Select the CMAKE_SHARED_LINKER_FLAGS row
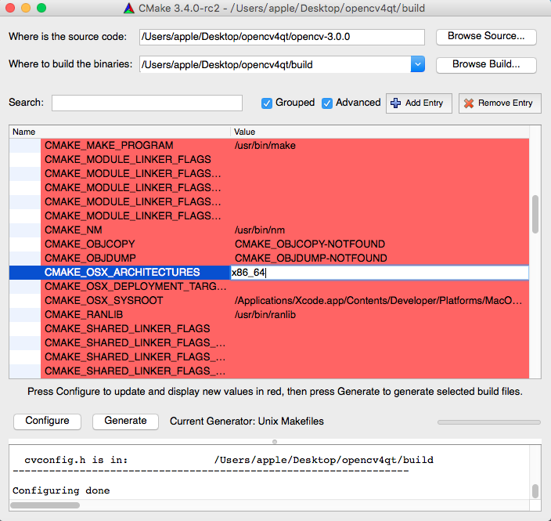 tap(268, 328)
